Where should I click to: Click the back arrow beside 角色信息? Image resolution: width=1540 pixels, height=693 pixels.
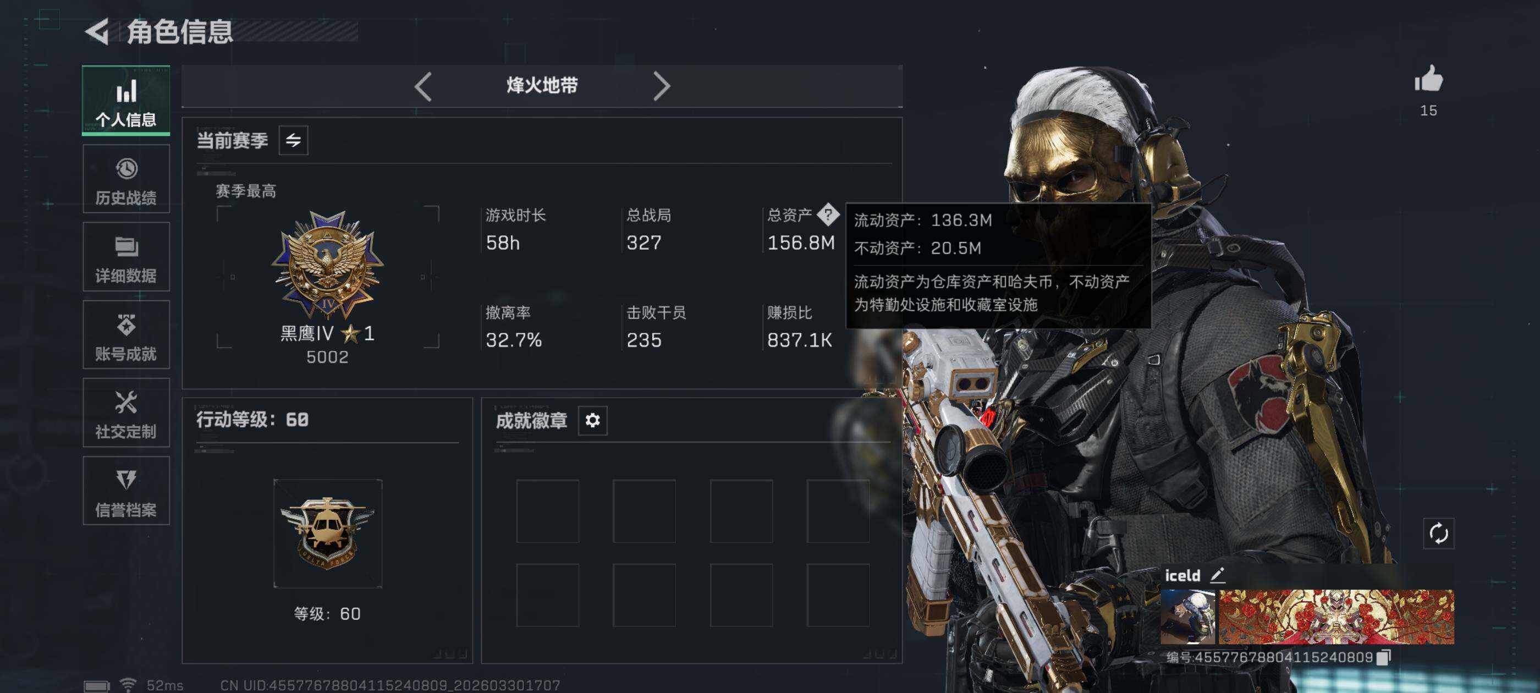97,31
